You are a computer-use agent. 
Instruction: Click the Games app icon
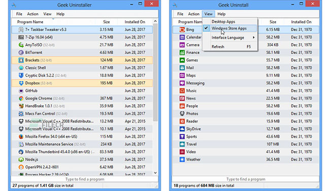pos(182,60)
